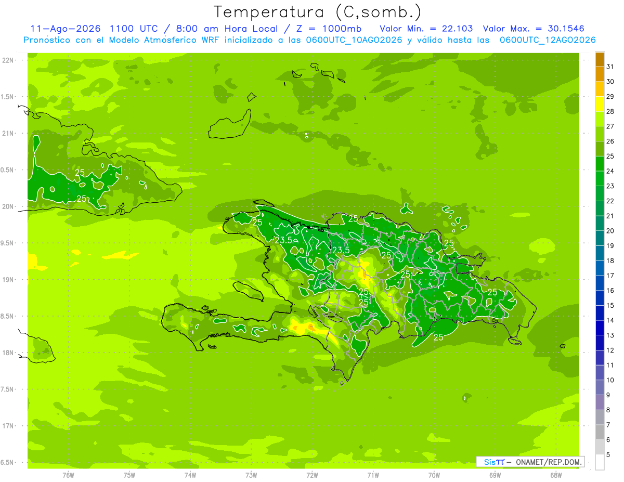The height and width of the screenshot is (482, 624).
Task: Select the white swatch below the 5 label
Action: [x=600, y=462]
